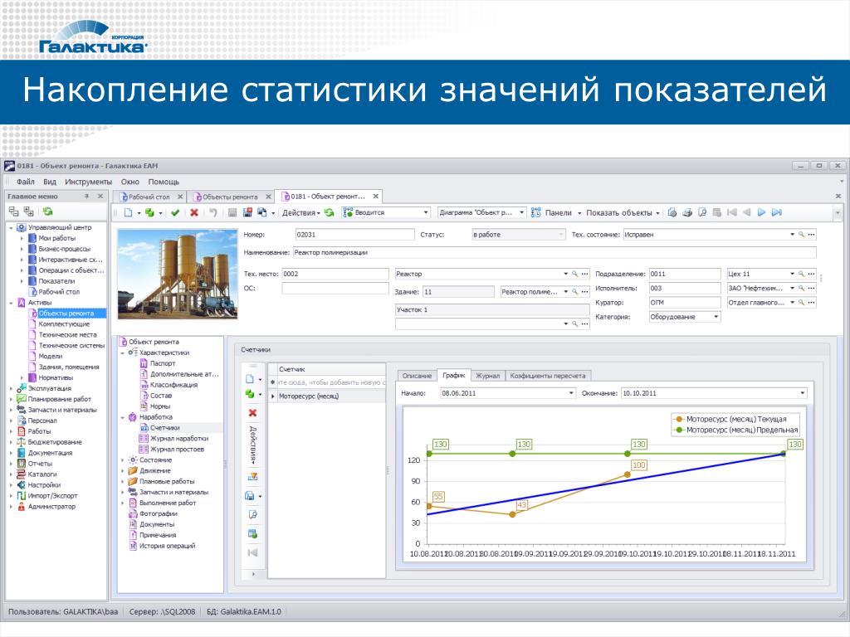Open Паспорт in the object tree

163,363
